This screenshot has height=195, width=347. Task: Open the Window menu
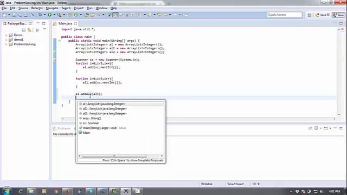[101, 8]
